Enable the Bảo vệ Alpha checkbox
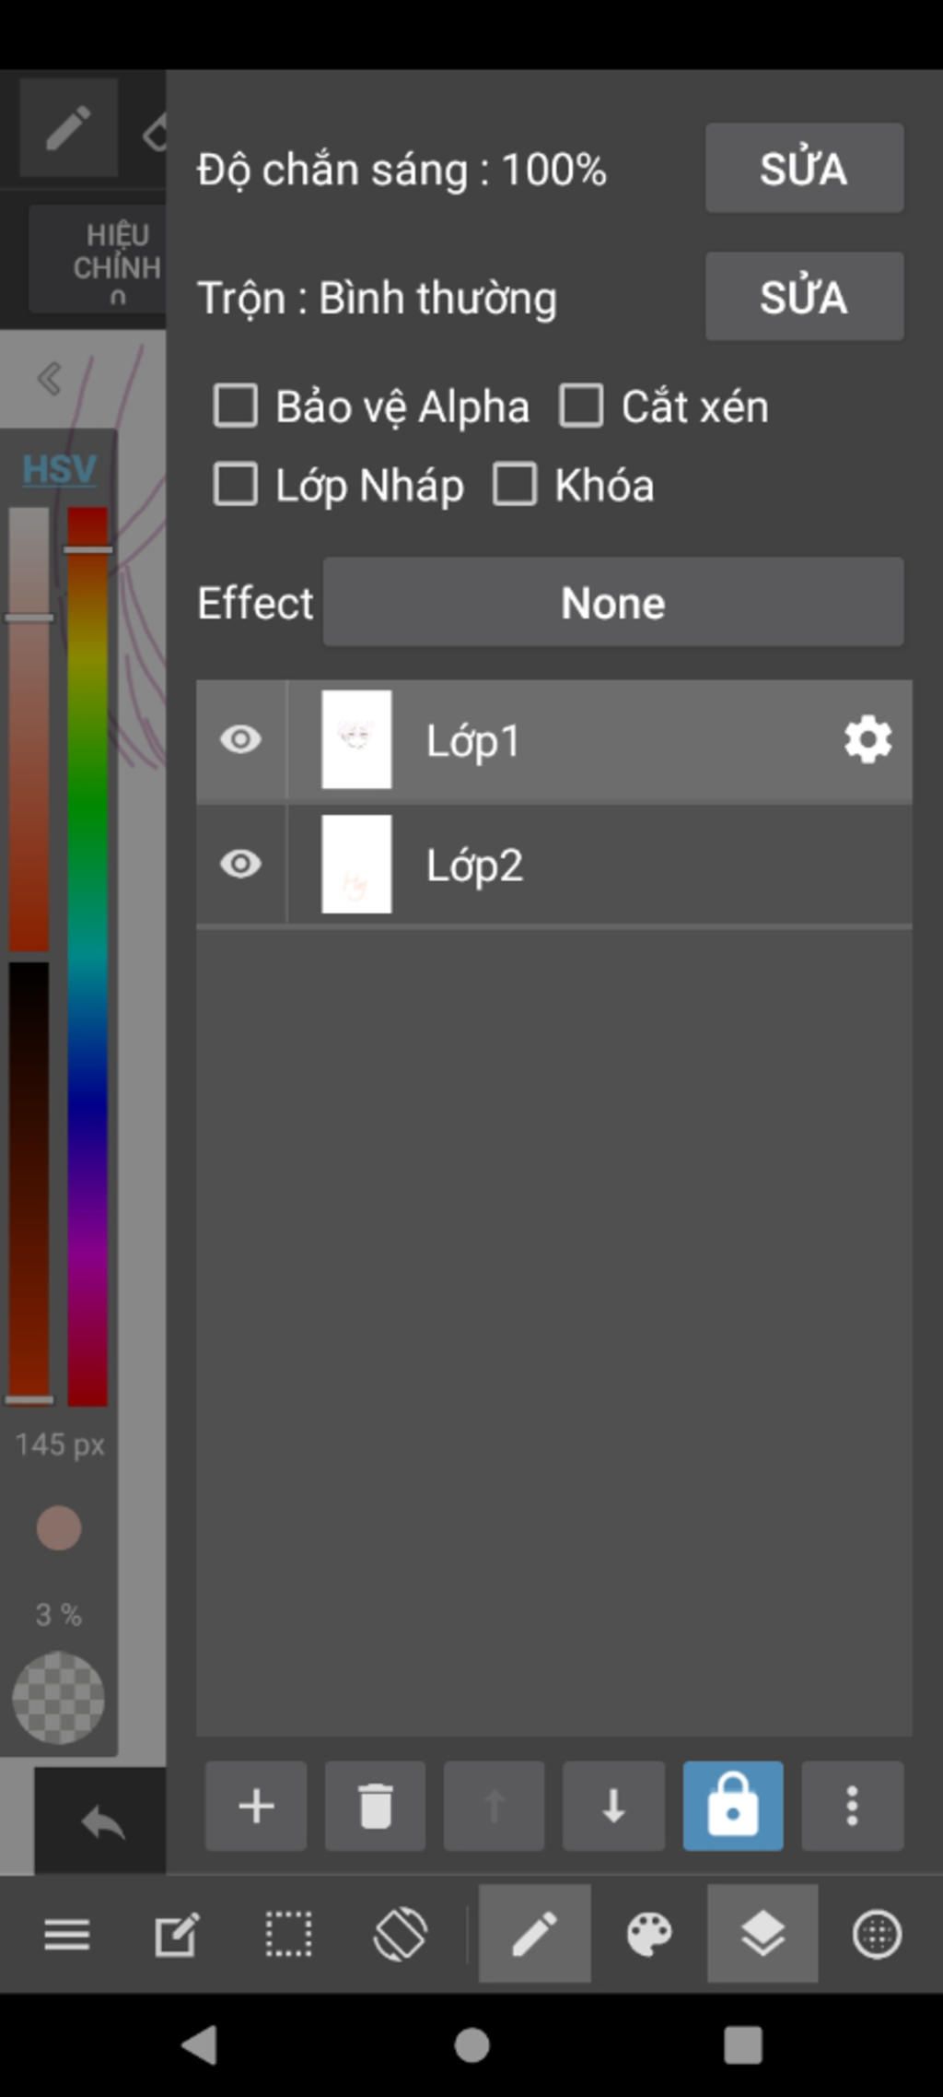 pos(236,406)
